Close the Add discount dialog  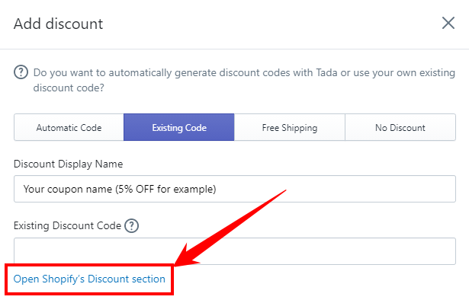tap(448, 23)
